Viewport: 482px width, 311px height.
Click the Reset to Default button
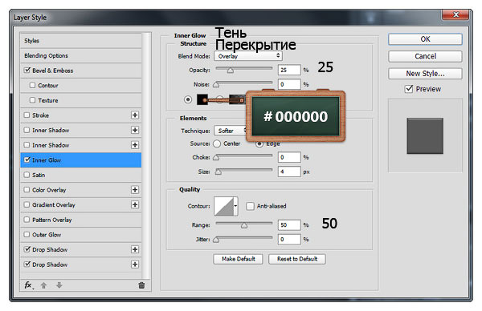[x=297, y=259]
